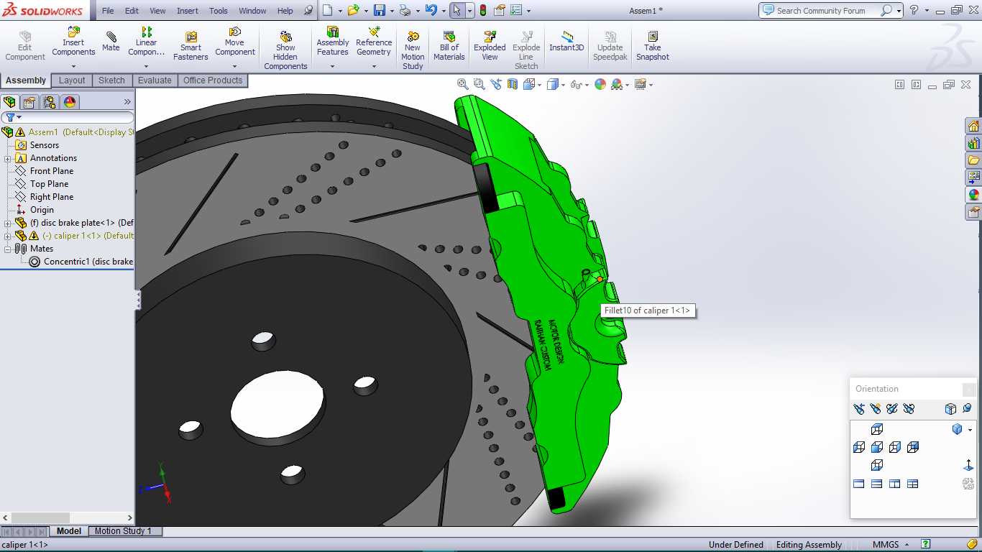Open the Appearances task pane tab

pos(974,195)
